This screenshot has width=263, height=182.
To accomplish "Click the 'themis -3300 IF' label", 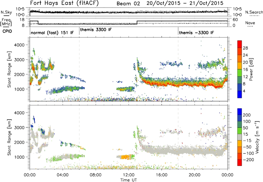I will (196, 33).
